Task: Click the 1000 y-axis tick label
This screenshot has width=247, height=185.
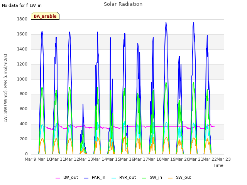Action: tap(22, 79)
